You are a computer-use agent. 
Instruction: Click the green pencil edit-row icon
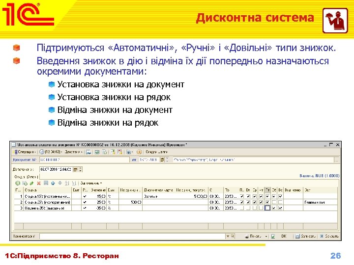coord(32,183)
